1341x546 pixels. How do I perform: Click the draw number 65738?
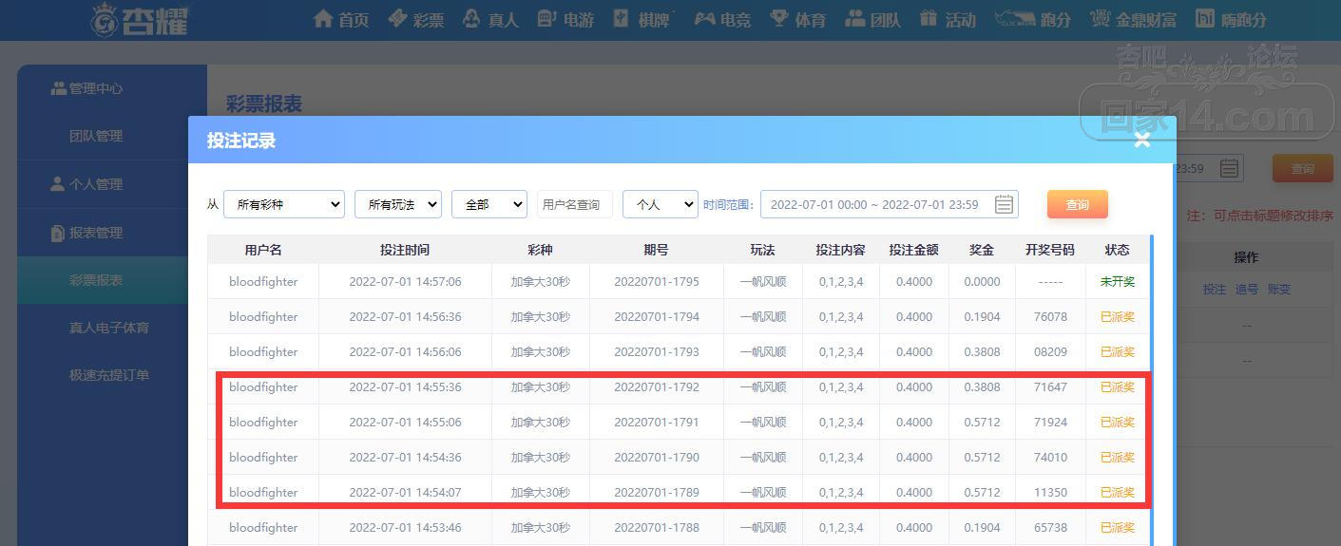tap(1050, 528)
